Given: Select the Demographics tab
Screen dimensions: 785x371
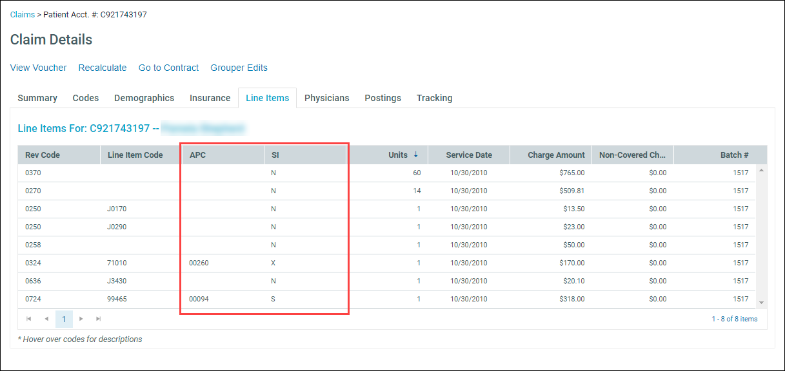Looking at the screenshot, I should coord(144,98).
